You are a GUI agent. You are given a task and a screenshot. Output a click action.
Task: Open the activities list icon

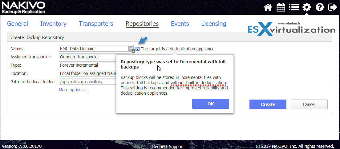click(x=294, y=7)
